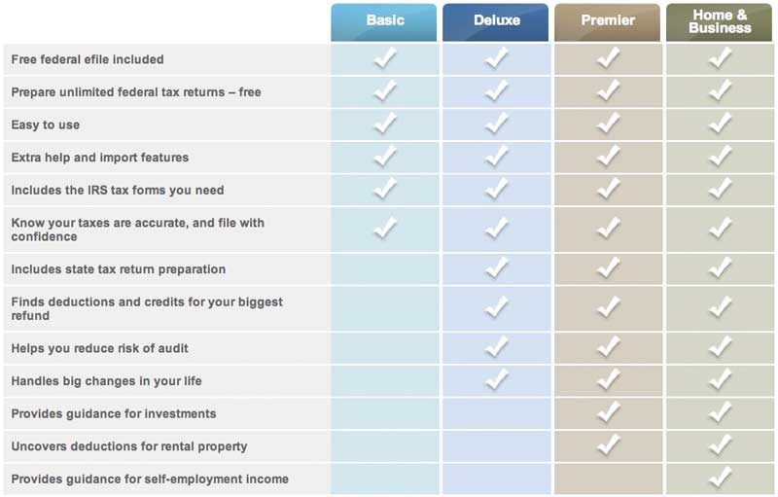Click Basic checkmark for accurate taxes confidence
Image resolution: width=778 pixels, height=497 pixels.
tap(385, 229)
